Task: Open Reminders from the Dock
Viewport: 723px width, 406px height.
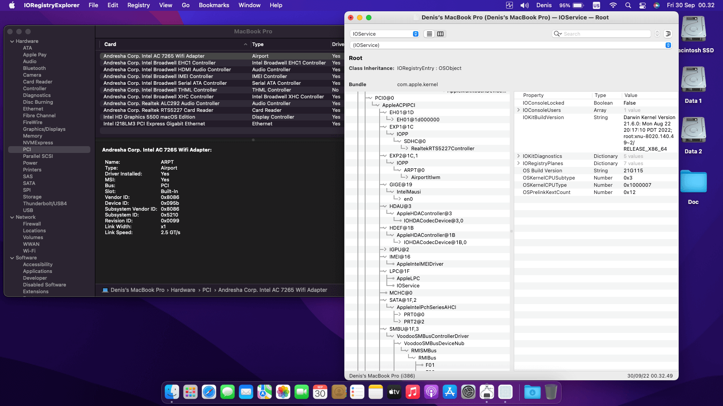Action: pyautogui.click(x=357, y=392)
